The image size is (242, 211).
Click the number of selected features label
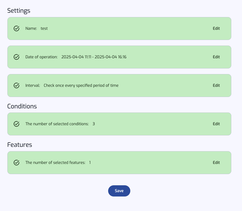pyautogui.click(x=55, y=163)
